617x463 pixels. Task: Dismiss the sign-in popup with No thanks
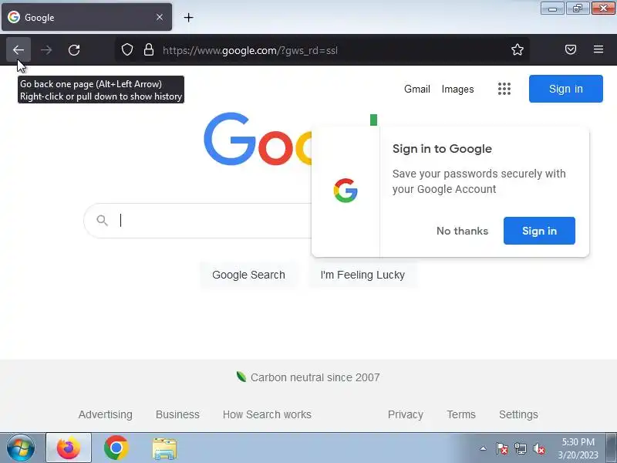pos(462,231)
